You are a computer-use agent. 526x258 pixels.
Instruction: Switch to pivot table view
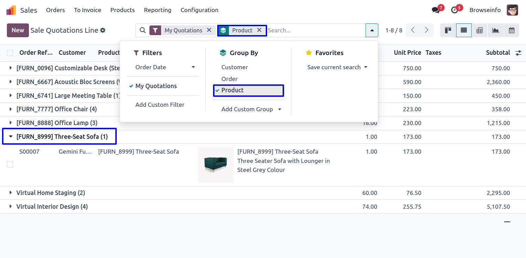480,30
